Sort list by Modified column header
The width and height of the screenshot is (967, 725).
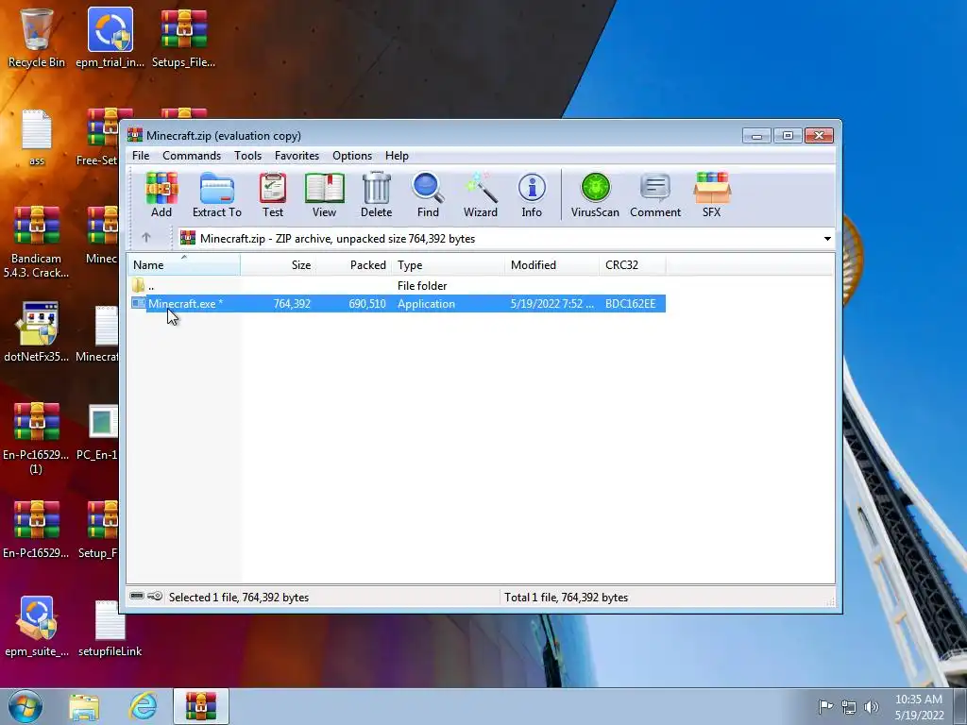(551, 265)
